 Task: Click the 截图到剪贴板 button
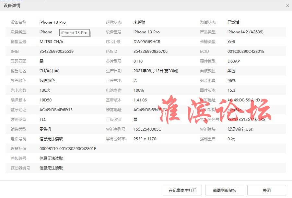(x=224, y=190)
